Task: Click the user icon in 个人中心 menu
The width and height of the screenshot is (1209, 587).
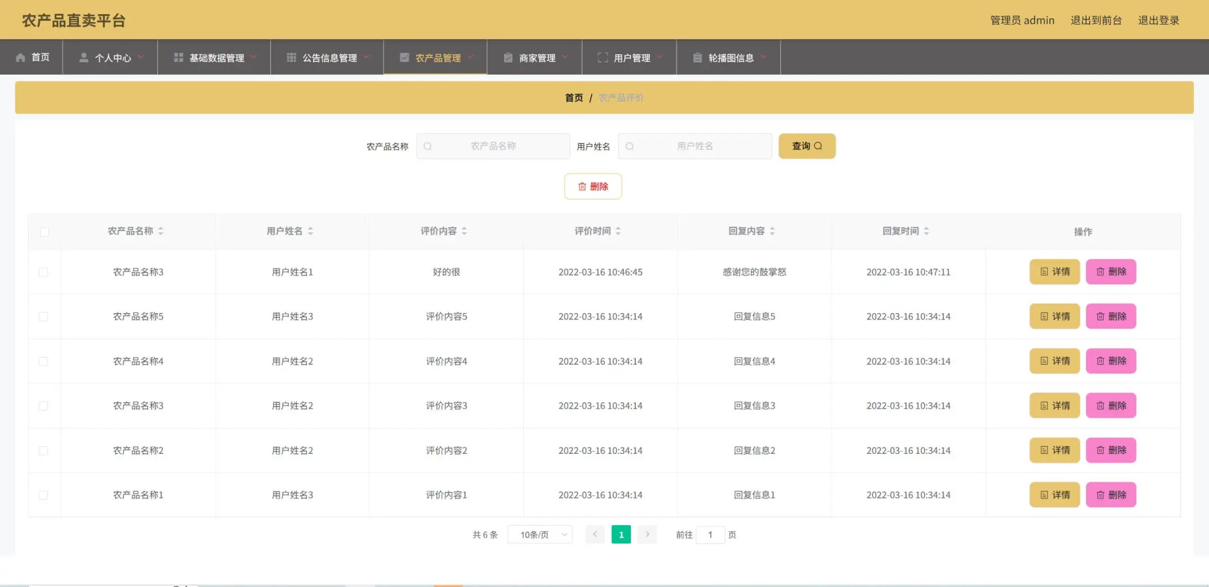Action: click(x=84, y=58)
